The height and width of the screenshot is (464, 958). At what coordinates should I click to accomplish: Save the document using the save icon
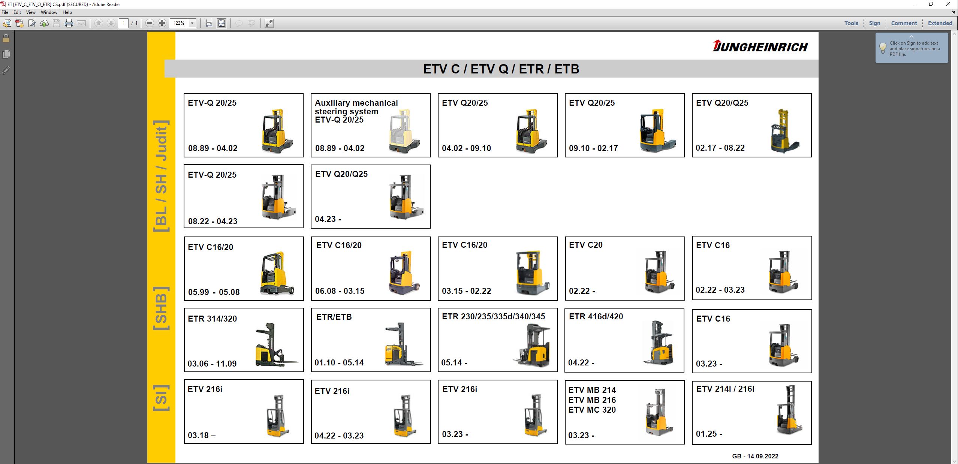click(x=56, y=23)
